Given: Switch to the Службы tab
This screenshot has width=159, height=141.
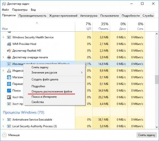Looking at the screenshot, I should point(148,15).
